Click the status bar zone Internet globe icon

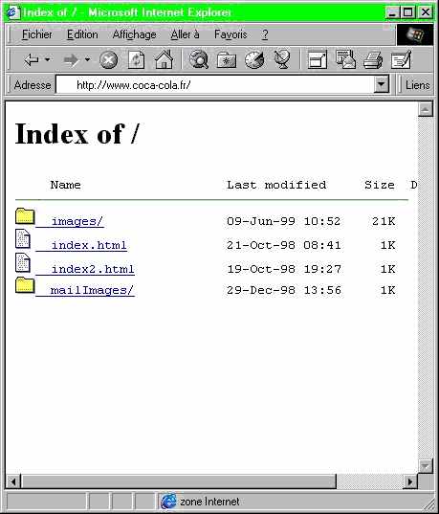168,502
